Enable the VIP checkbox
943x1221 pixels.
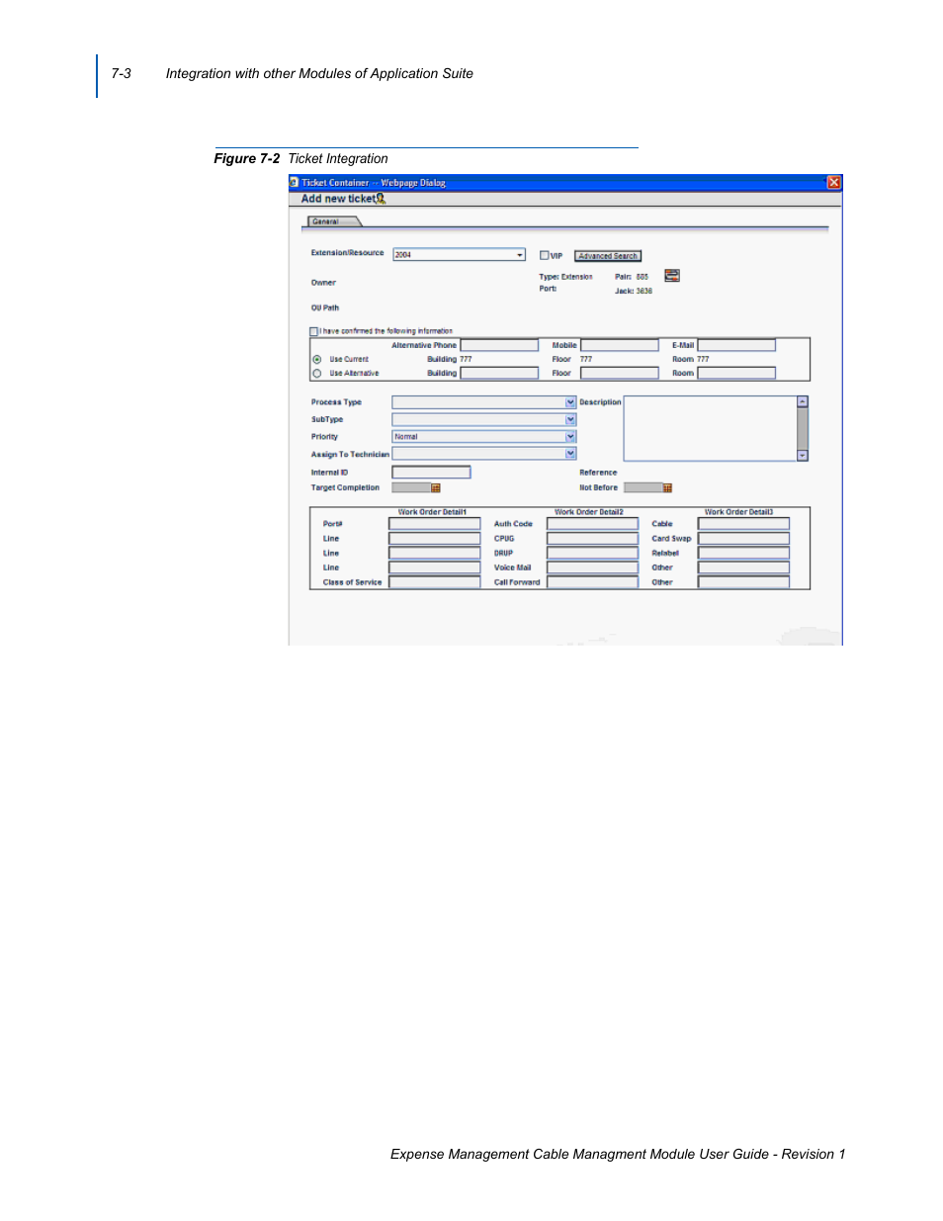tap(544, 255)
